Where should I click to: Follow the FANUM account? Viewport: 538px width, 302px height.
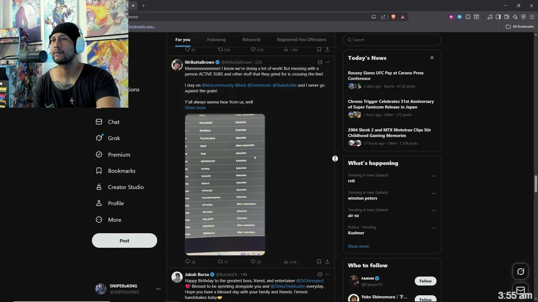tap(425, 281)
